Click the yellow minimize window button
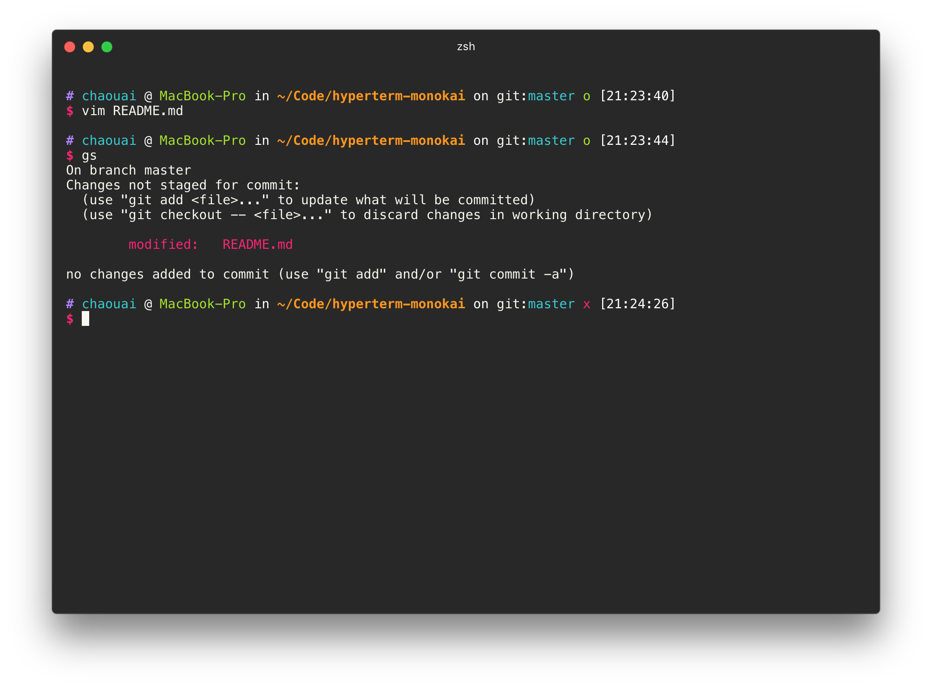 [x=88, y=47]
